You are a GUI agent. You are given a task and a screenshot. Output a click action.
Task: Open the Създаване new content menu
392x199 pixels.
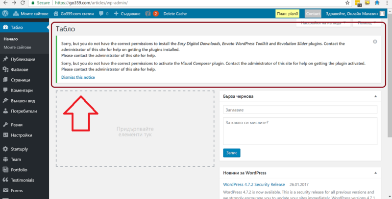pos(127,14)
